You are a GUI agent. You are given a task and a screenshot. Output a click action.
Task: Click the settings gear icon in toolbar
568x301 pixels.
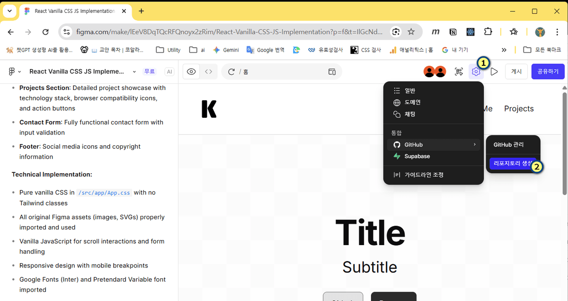pyautogui.click(x=476, y=71)
